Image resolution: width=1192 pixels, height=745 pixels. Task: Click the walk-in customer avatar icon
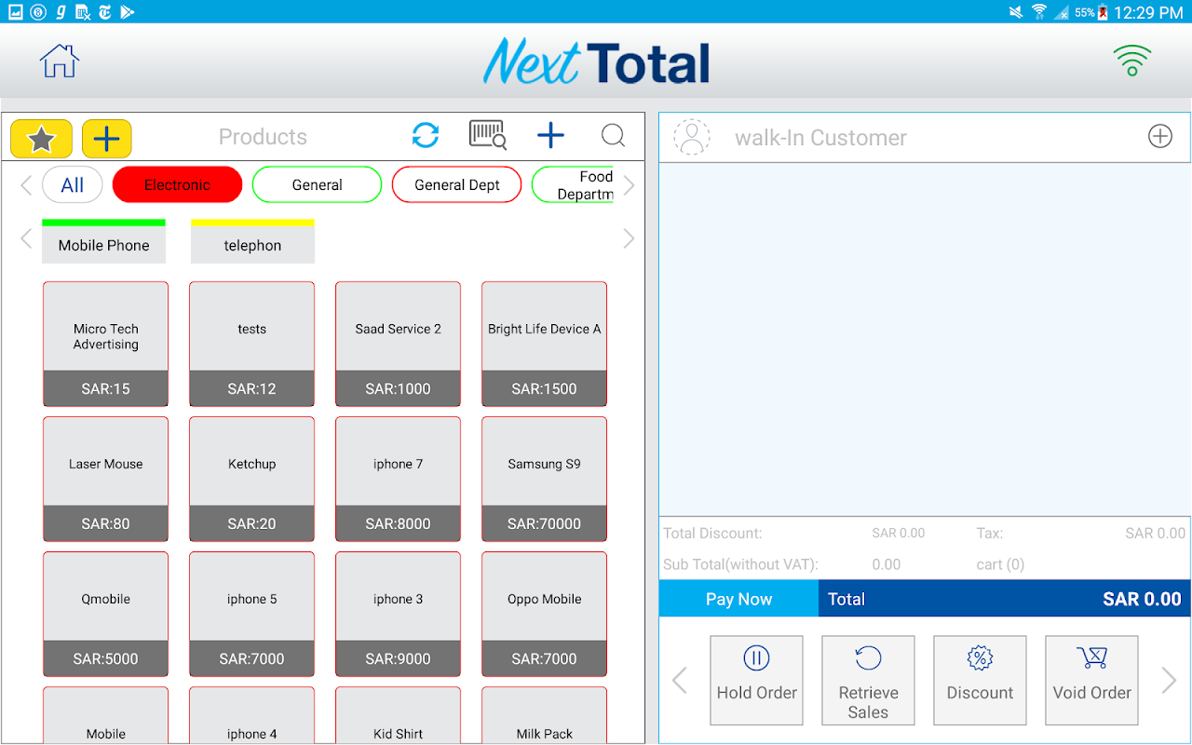click(x=692, y=137)
